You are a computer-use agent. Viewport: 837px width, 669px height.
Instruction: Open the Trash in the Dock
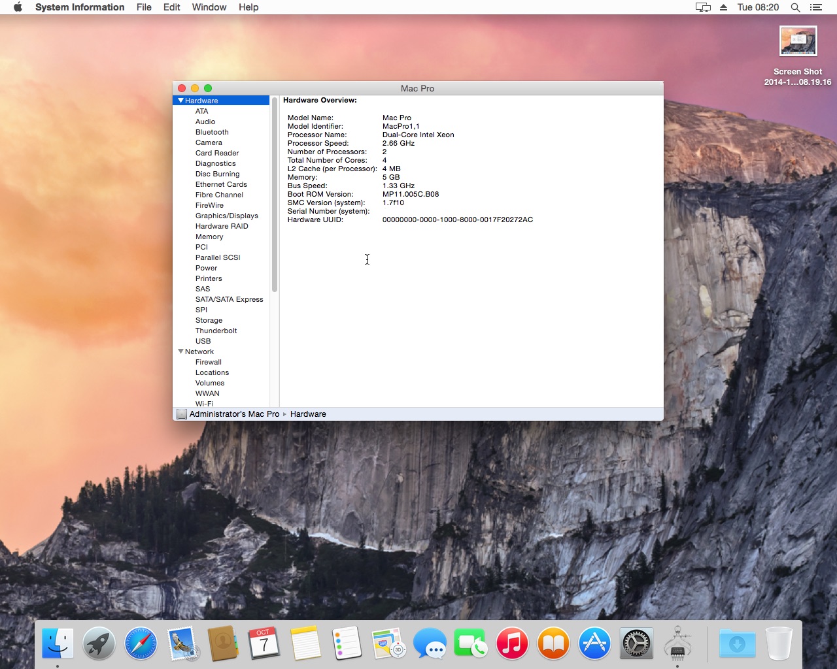click(x=779, y=644)
